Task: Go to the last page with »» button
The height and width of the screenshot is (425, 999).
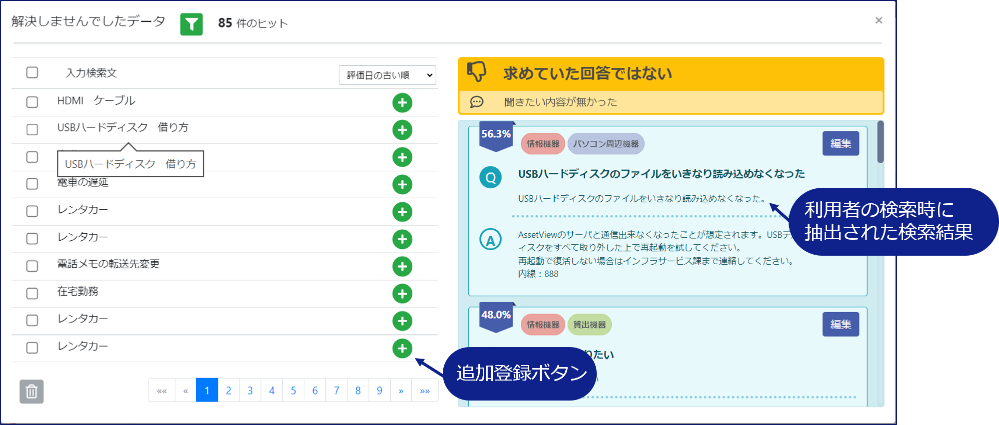Action: pos(425,391)
